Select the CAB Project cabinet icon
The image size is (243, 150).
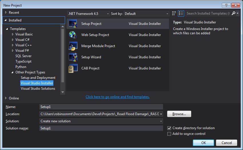73,68
